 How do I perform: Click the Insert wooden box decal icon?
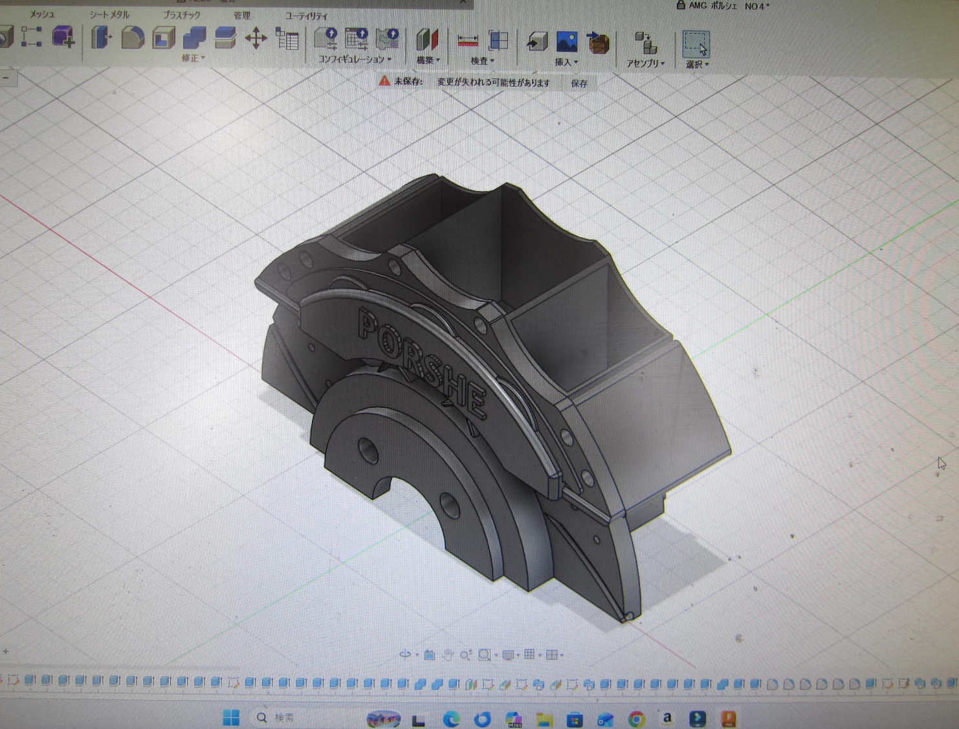[x=598, y=42]
